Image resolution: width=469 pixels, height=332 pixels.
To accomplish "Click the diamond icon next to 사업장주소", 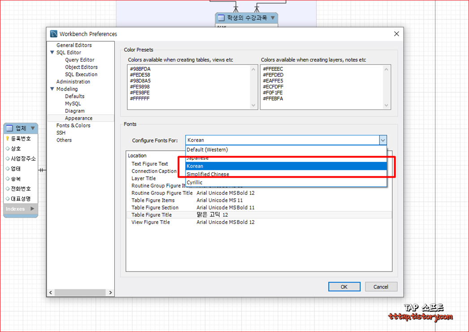I will coord(8,158).
